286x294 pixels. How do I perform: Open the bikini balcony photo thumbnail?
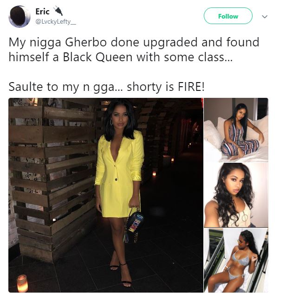click(236, 260)
